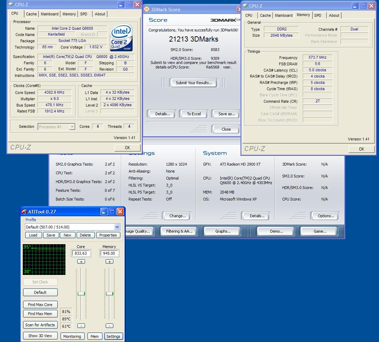This screenshot has height=342, width=379.
Task: Open Filtering & AA settings
Action: coord(179,231)
